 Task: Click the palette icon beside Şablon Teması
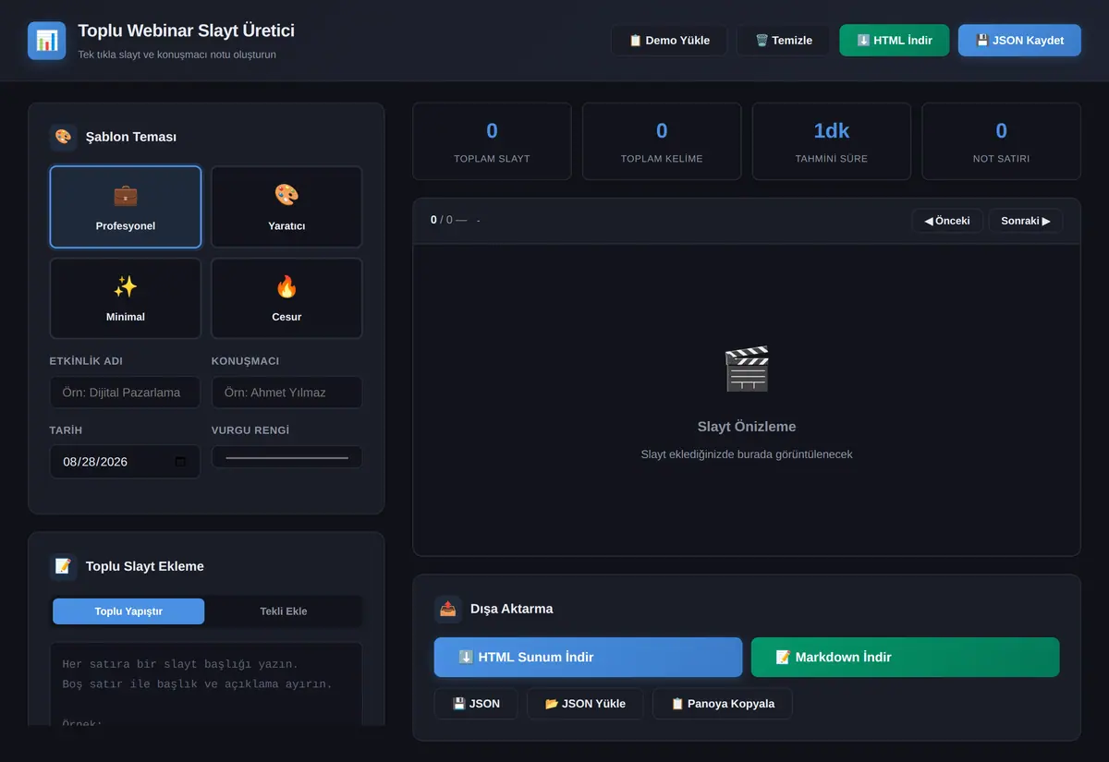[x=63, y=137]
